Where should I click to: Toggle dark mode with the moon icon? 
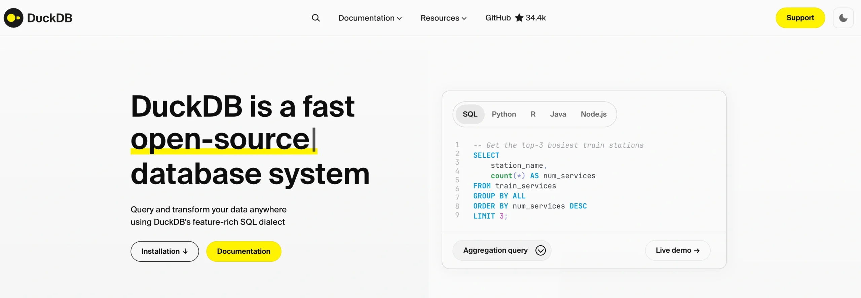pyautogui.click(x=843, y=18)
